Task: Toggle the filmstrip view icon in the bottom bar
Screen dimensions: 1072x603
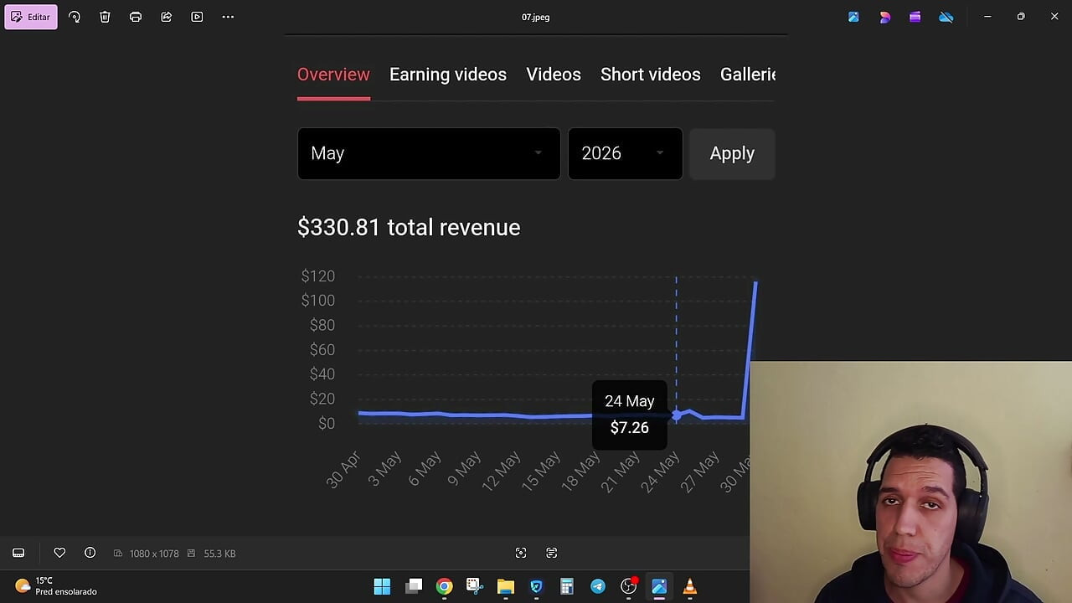Action: pyautogui.click(x=18, y=553)
